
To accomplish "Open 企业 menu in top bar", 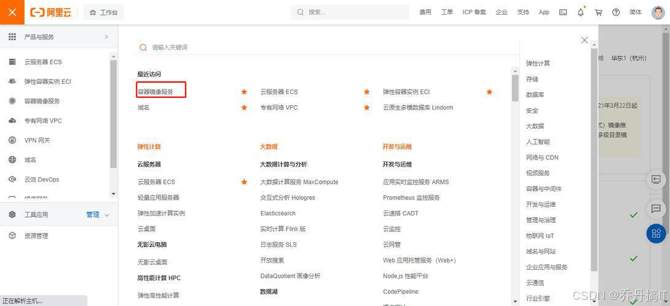I will [501, 12].
